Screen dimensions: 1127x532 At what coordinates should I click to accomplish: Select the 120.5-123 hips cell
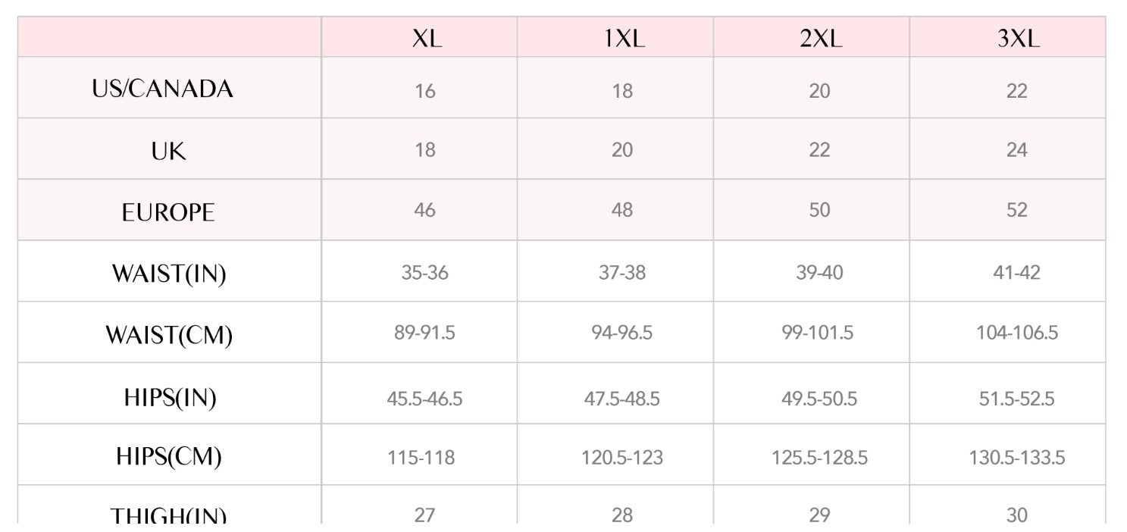tap(622, 458)
